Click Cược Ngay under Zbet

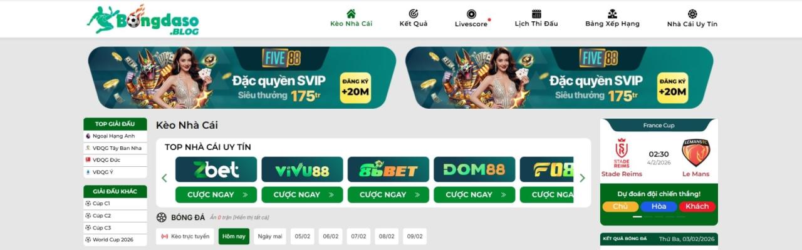216,194
